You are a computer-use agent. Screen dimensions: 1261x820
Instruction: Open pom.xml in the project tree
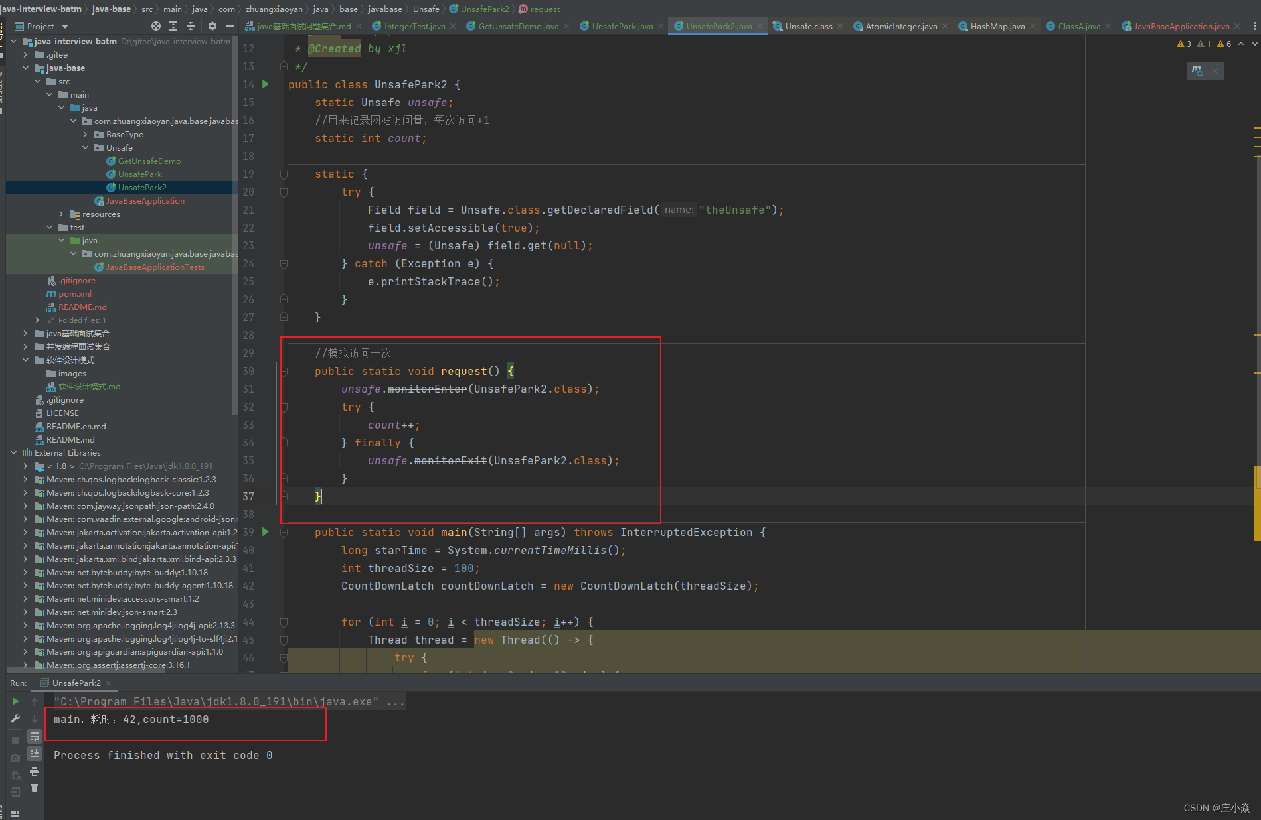(75, 294)
